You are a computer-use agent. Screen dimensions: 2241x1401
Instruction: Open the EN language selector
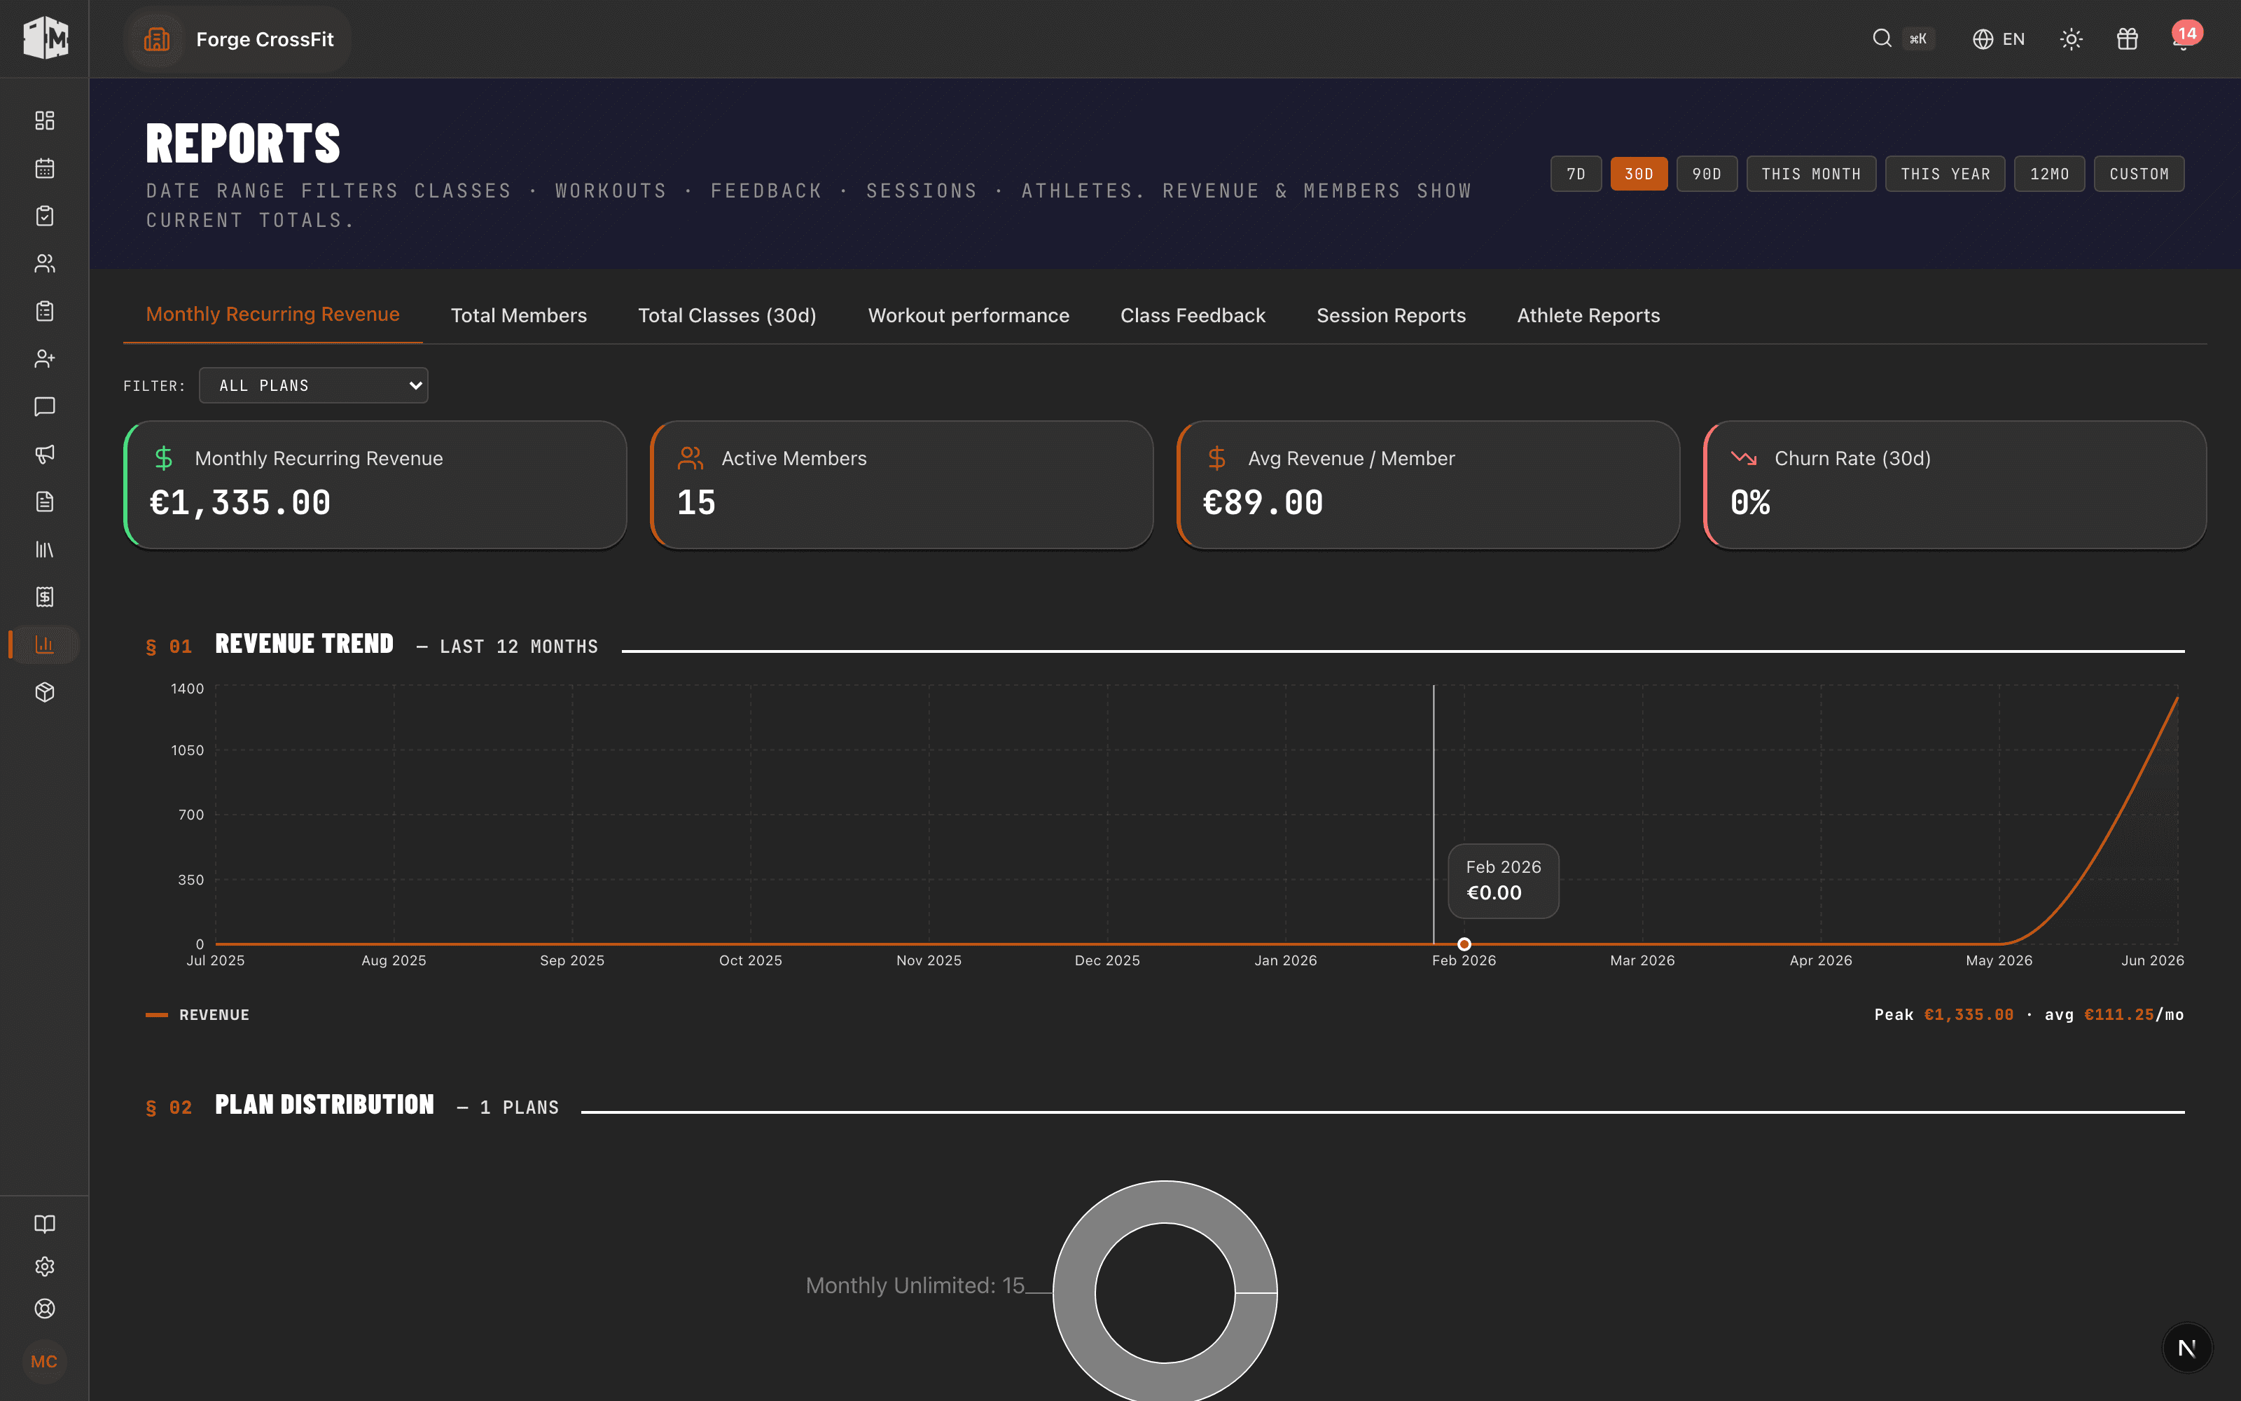pos(1999,39)
